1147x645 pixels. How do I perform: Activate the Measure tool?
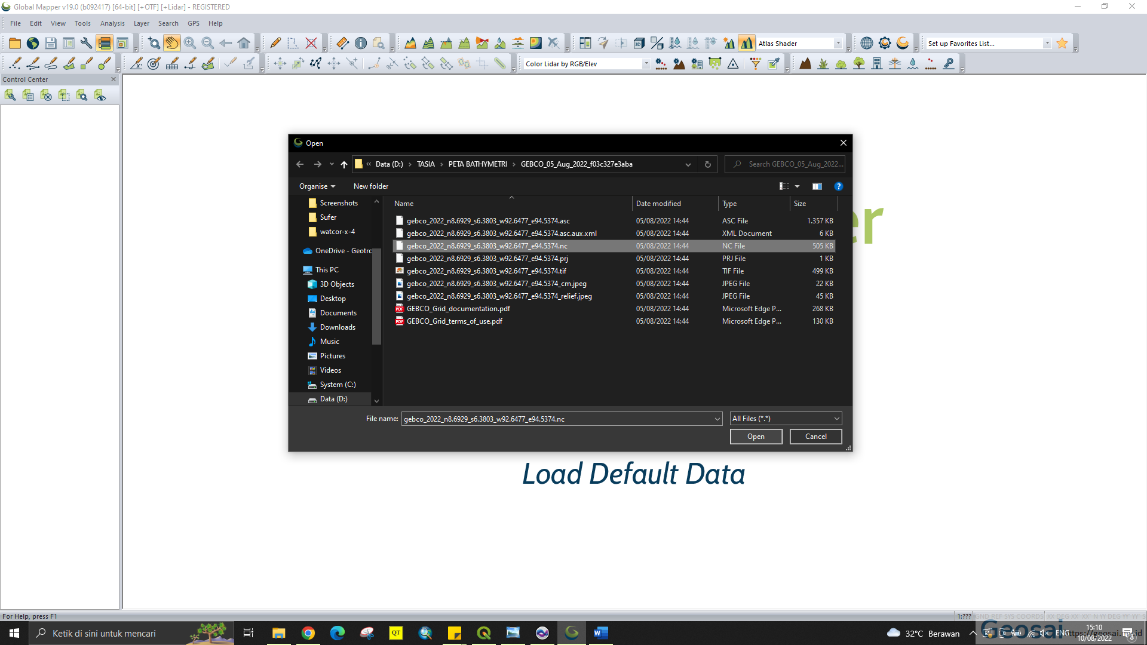342,42
